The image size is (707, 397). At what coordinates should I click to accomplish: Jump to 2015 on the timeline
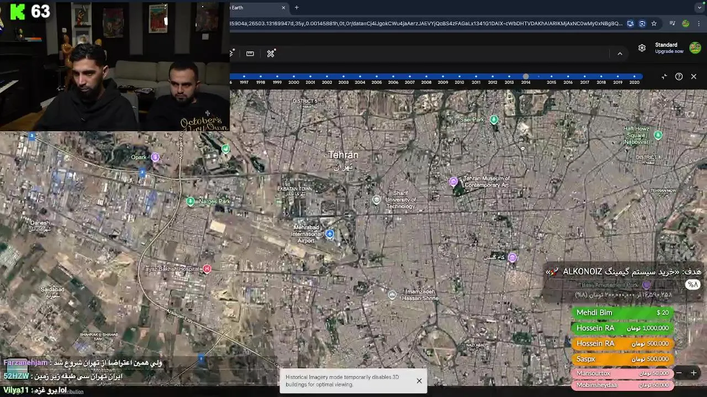pos(551,82)
